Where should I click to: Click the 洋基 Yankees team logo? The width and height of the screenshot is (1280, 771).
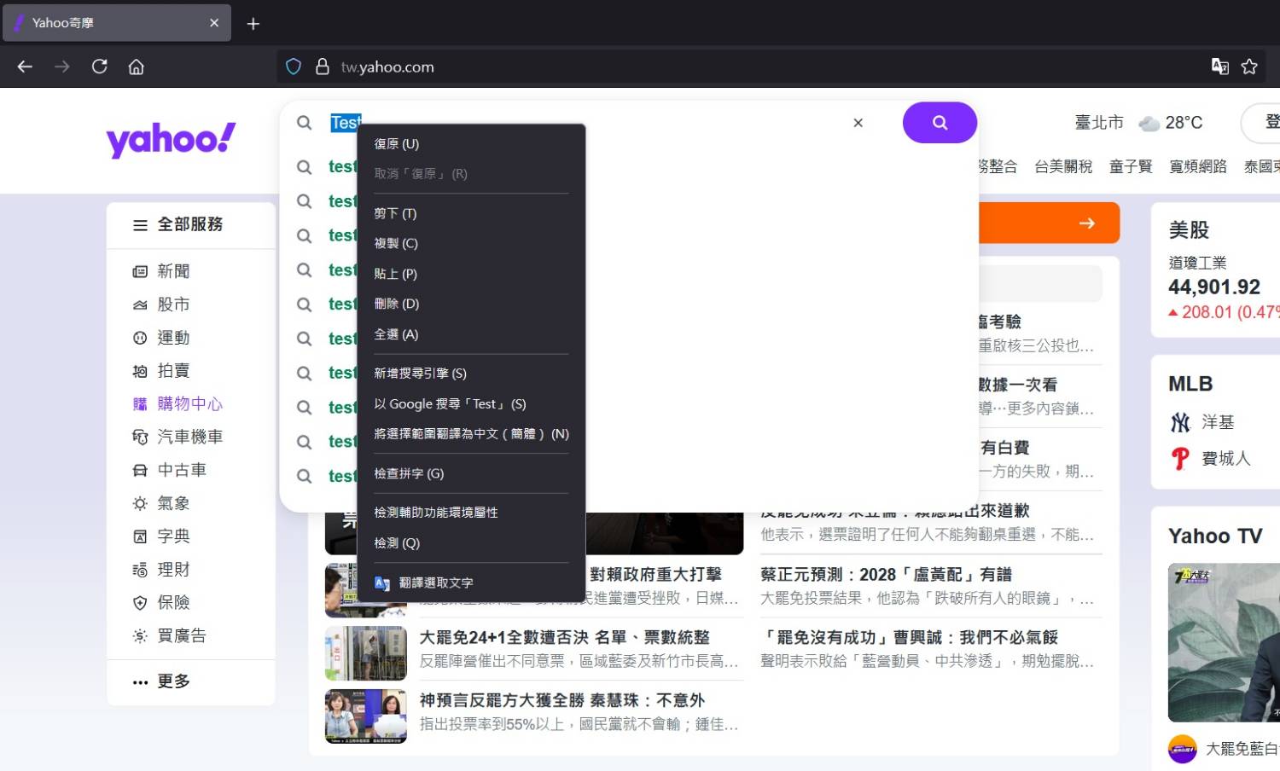(1180, 422)
